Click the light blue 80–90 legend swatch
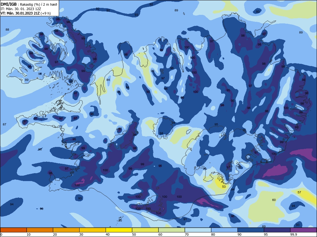This screenshot has height=237, width=317. click(x=224, y=230)
